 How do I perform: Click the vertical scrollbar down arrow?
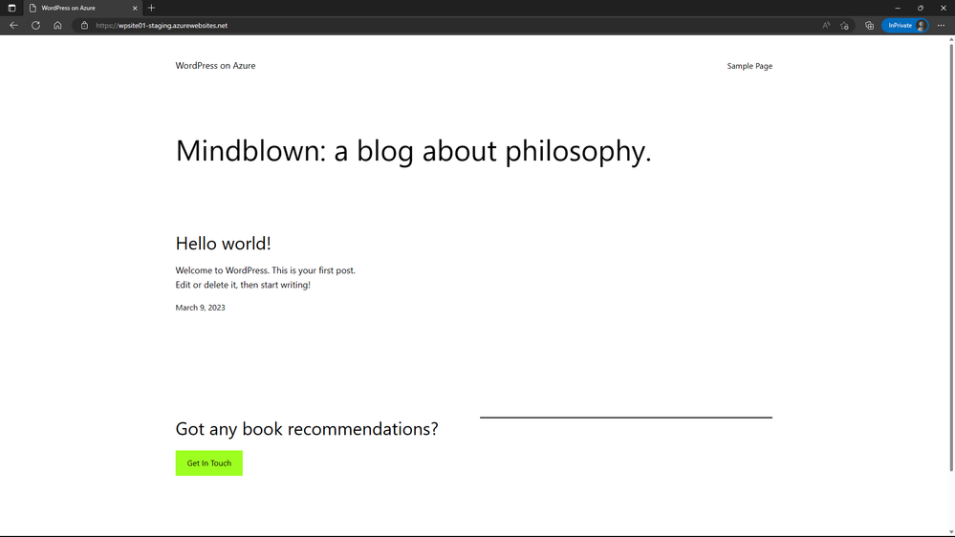point(951,532)
